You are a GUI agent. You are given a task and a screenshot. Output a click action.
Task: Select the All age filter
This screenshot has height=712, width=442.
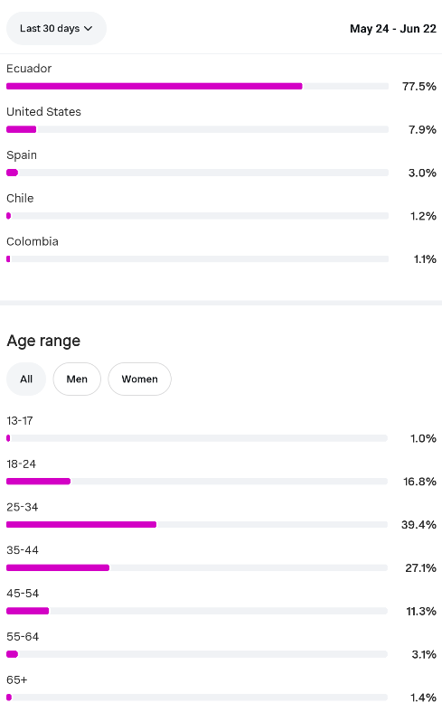click(26, 379)
